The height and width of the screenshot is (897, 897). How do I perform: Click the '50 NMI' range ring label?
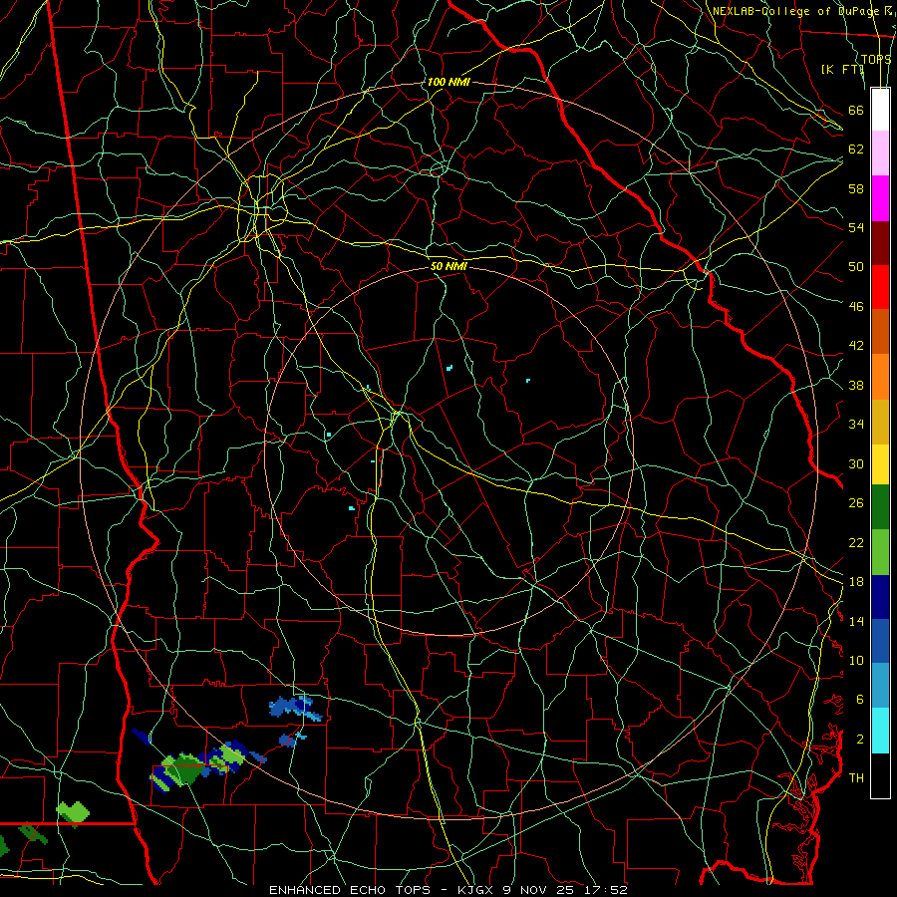(x=448, y=266)
